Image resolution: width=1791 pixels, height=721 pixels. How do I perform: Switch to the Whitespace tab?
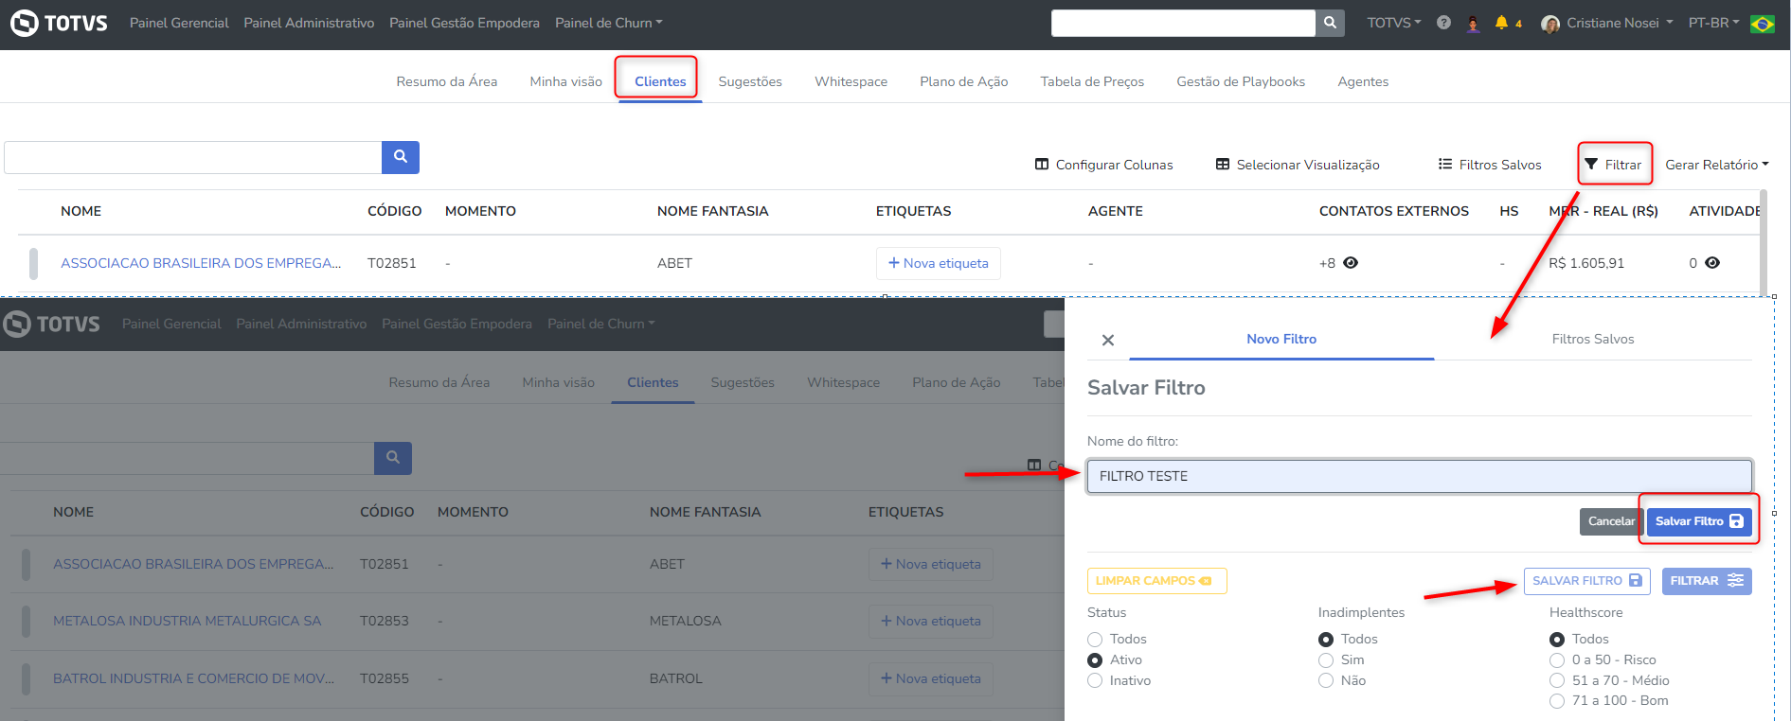[851, 81]
